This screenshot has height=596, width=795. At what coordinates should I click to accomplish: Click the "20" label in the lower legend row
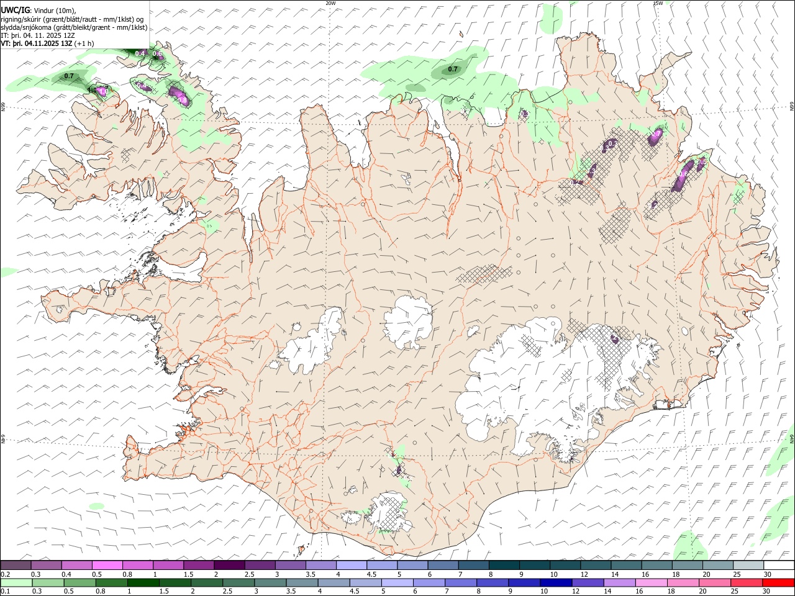click(702, 592)
